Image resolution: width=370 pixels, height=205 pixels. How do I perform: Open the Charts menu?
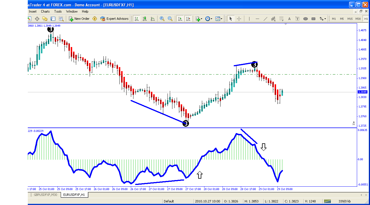(x=45, y=11)
